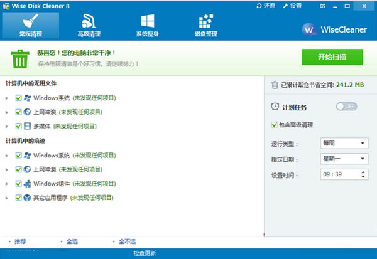The image size is (377, 259).
Task: Click the 全选 link
Action: [72, 241]
